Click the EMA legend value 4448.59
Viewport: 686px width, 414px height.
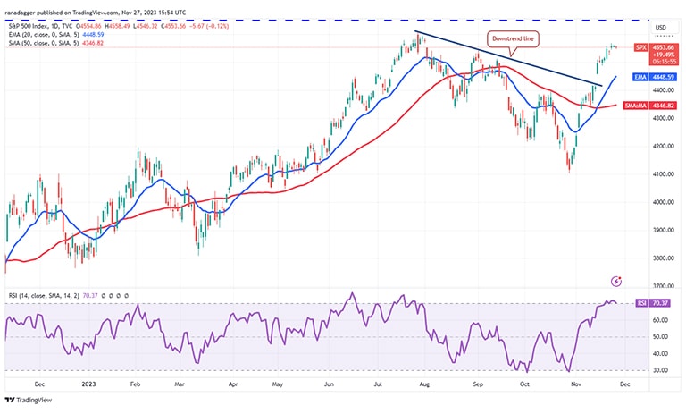click(x=93, y=35)
